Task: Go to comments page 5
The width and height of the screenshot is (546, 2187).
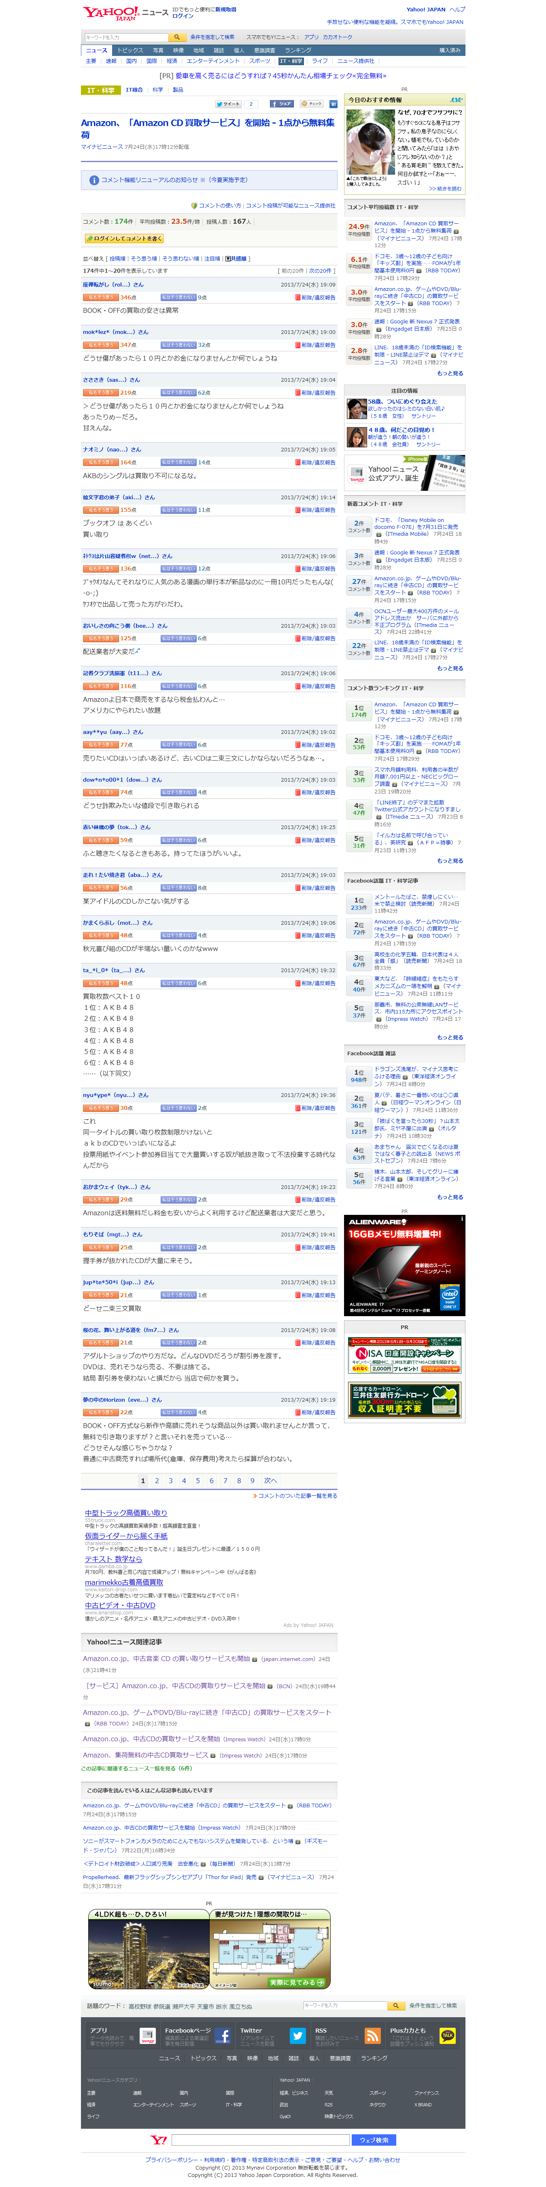Action: (198, 1481)
